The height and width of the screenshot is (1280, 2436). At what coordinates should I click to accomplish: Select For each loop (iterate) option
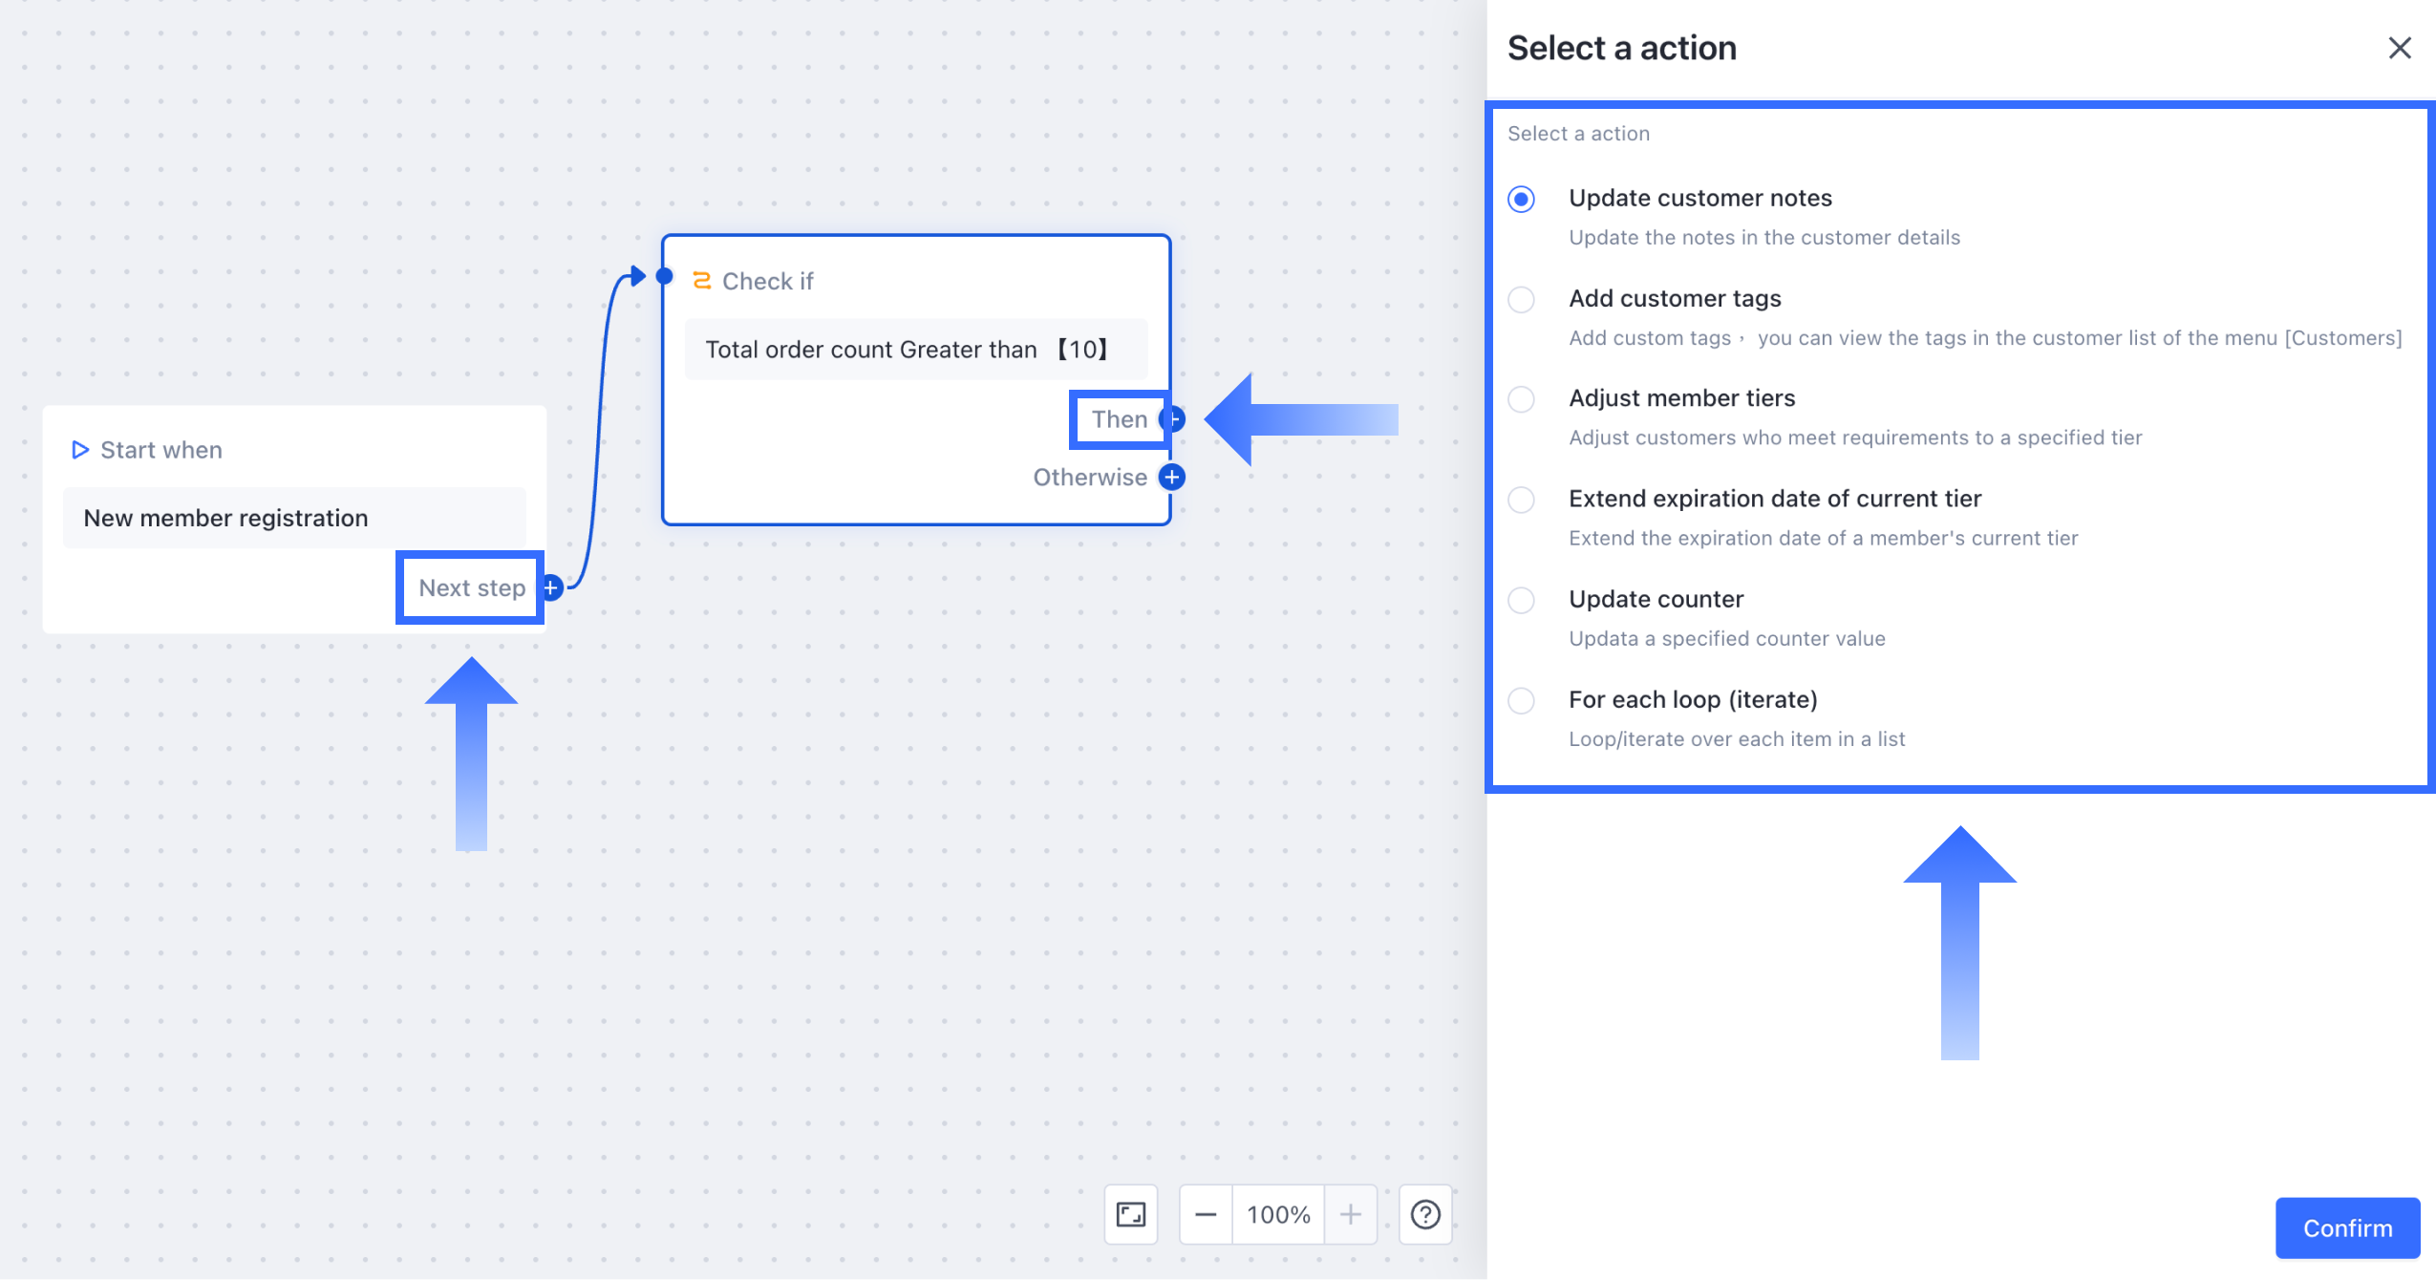click(x=1521, y=700)
